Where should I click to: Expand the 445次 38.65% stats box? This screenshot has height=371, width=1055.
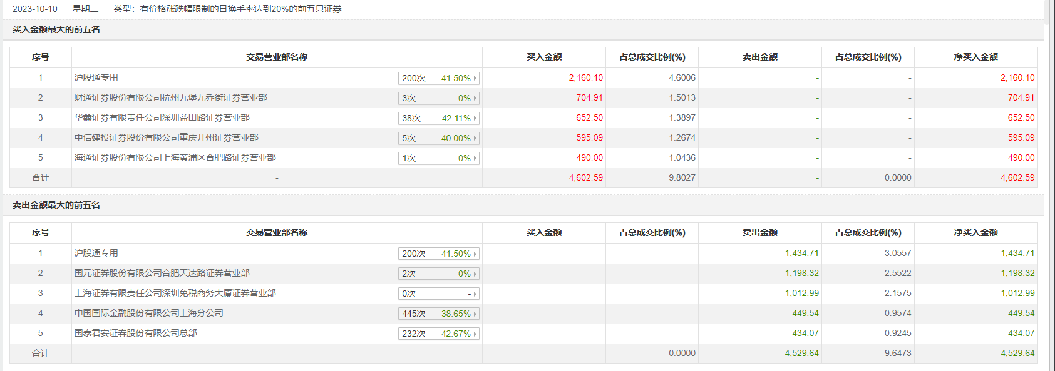coord(438,314)
